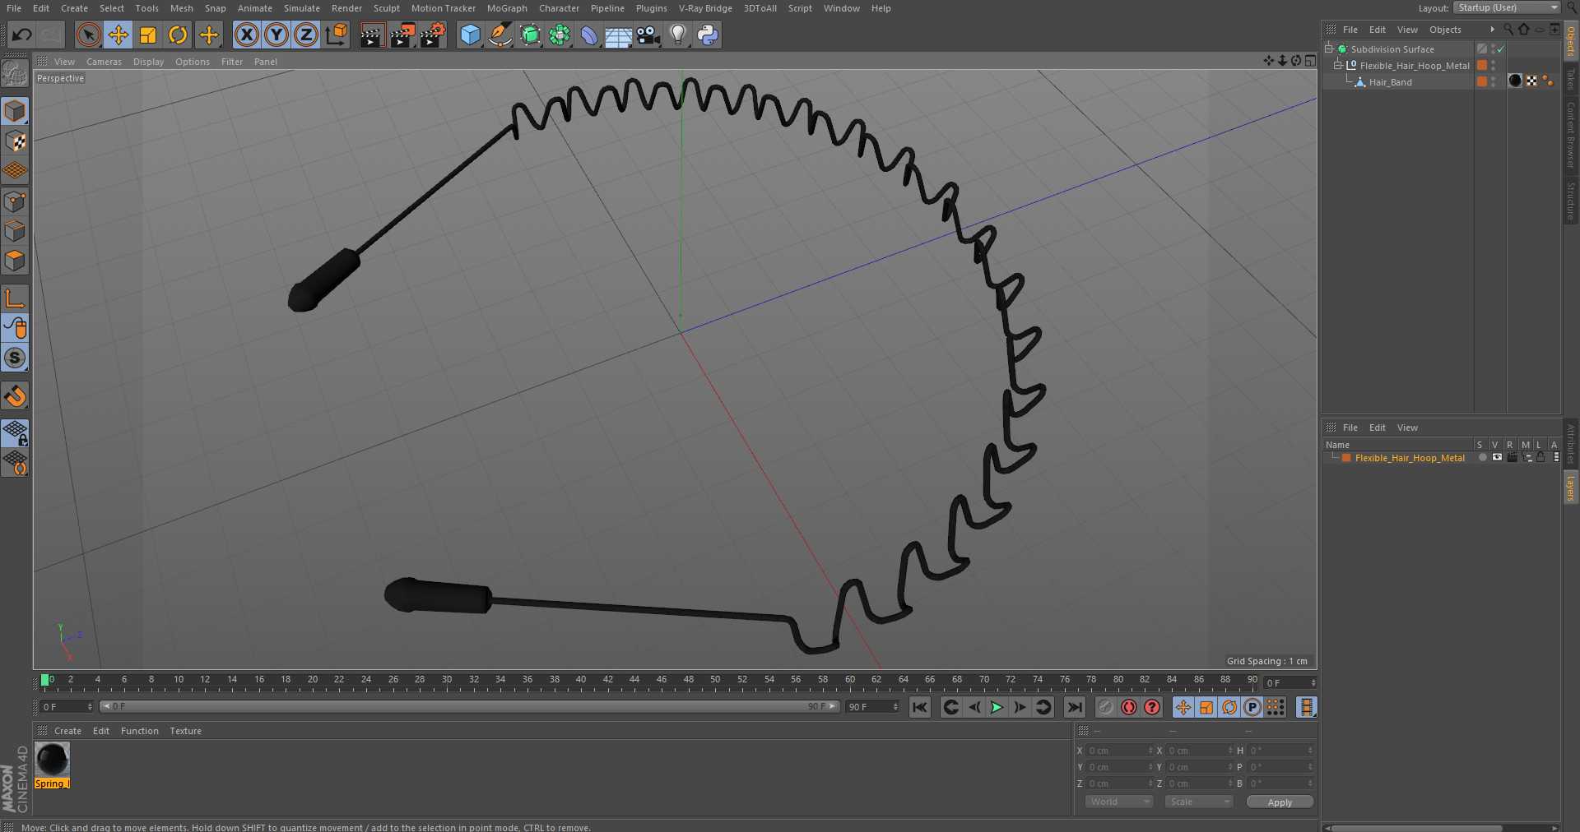Open the World coordinate dropdown

click(1119, 802)
